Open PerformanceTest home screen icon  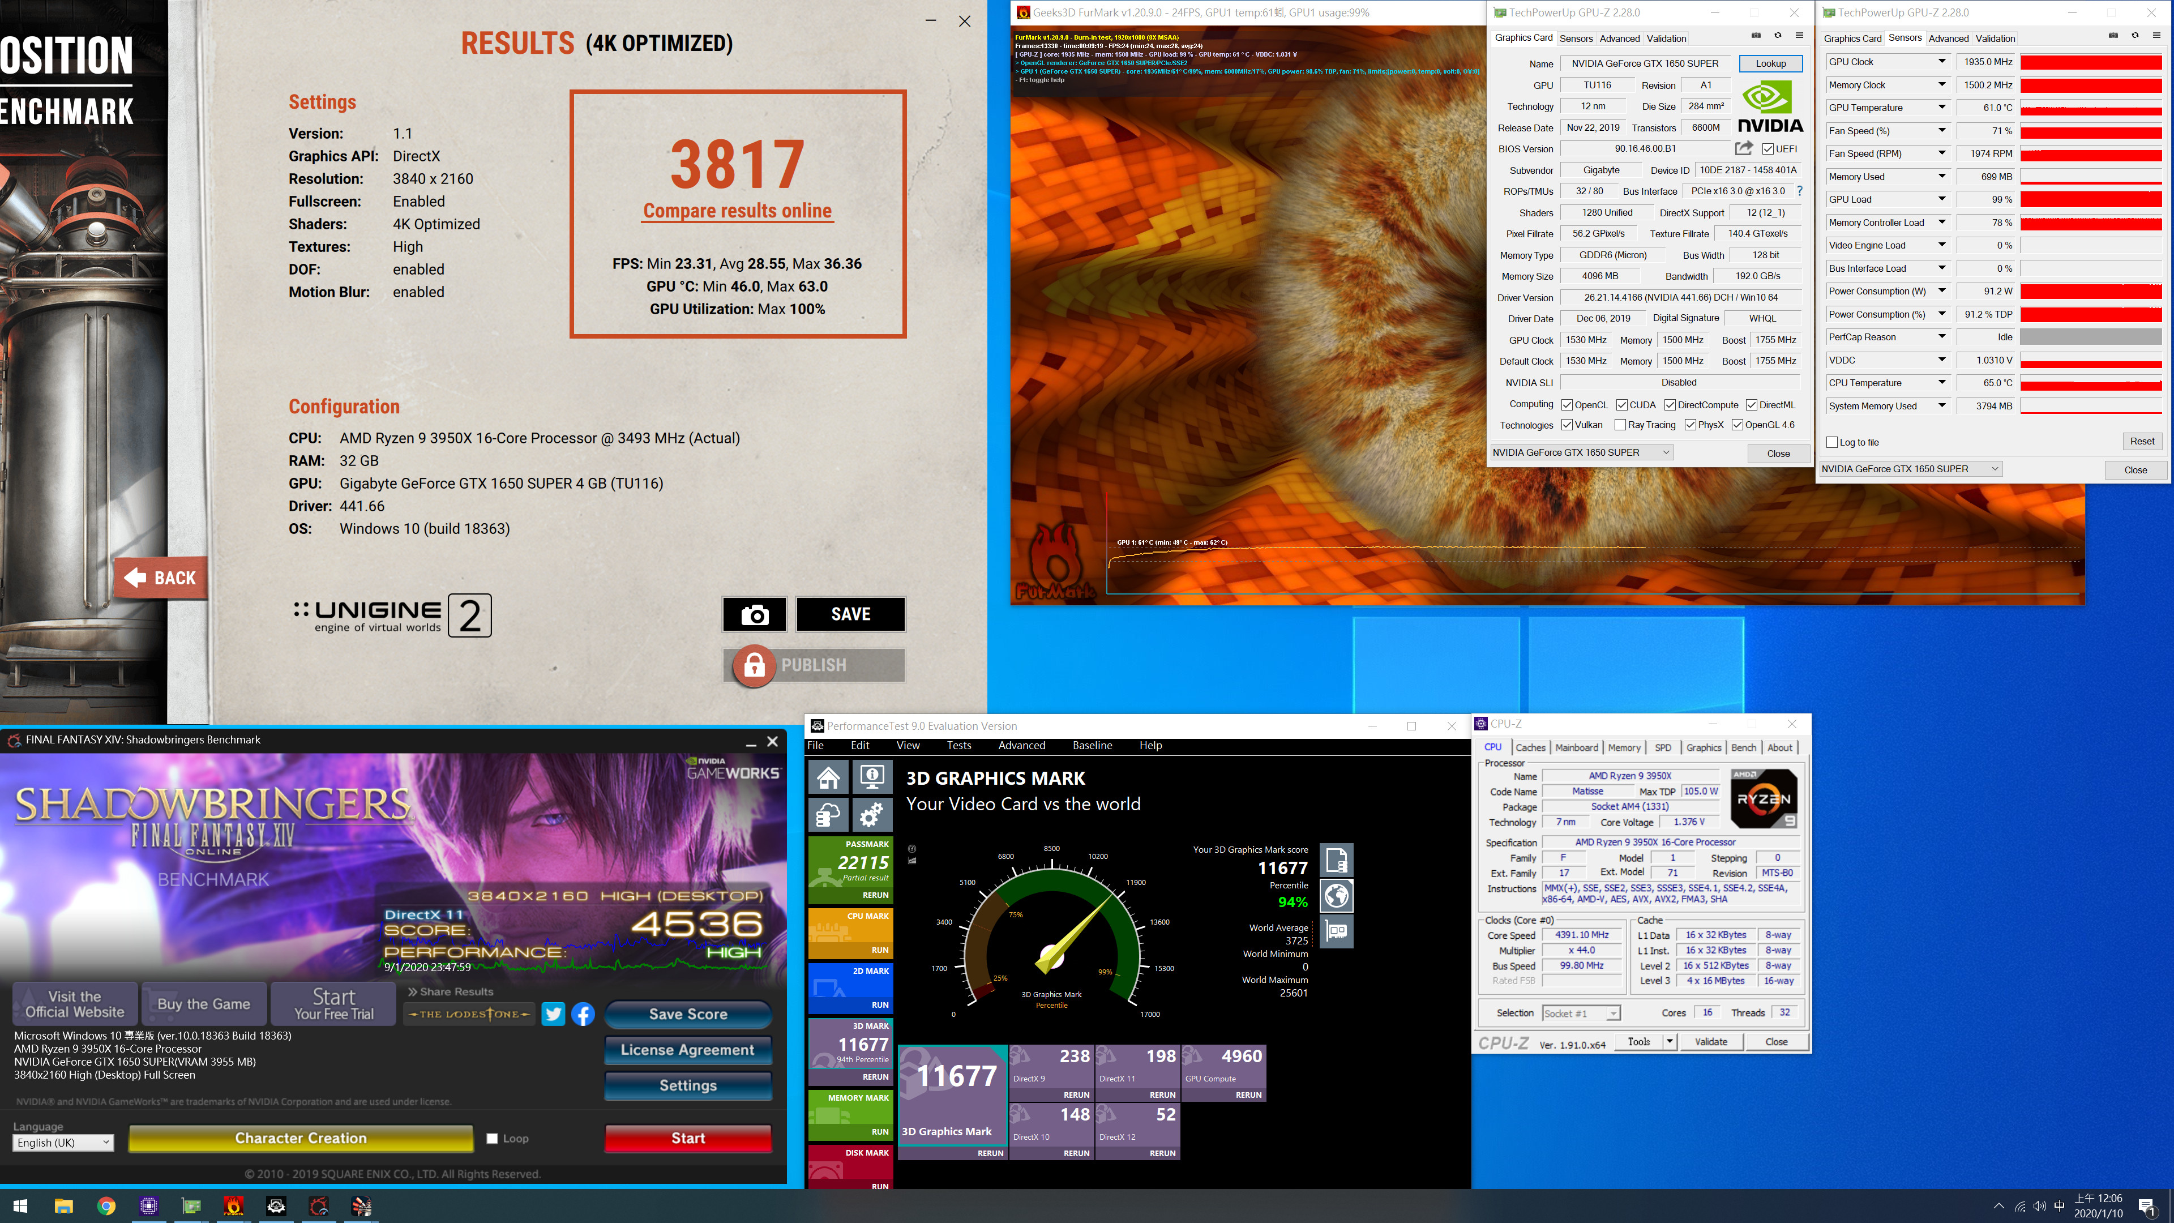pos(828,776)
